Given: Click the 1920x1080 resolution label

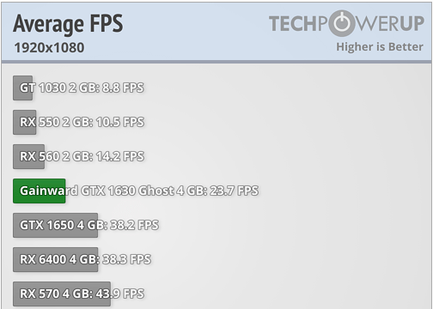Looking at the screenshot, I should (x=49, y=47).
